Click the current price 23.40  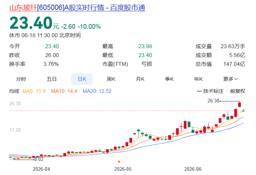31,23
